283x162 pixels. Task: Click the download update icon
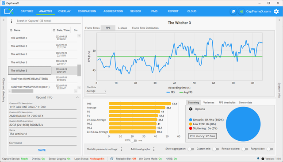pyautogui.click(x=258, y=159)
